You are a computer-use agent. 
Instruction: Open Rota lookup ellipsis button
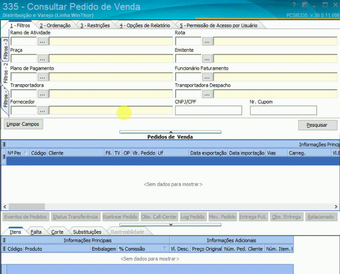(207, 41)
